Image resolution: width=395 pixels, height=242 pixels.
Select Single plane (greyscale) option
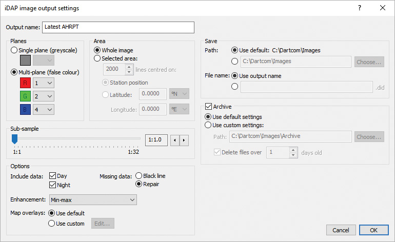click(x=14, y=50)
